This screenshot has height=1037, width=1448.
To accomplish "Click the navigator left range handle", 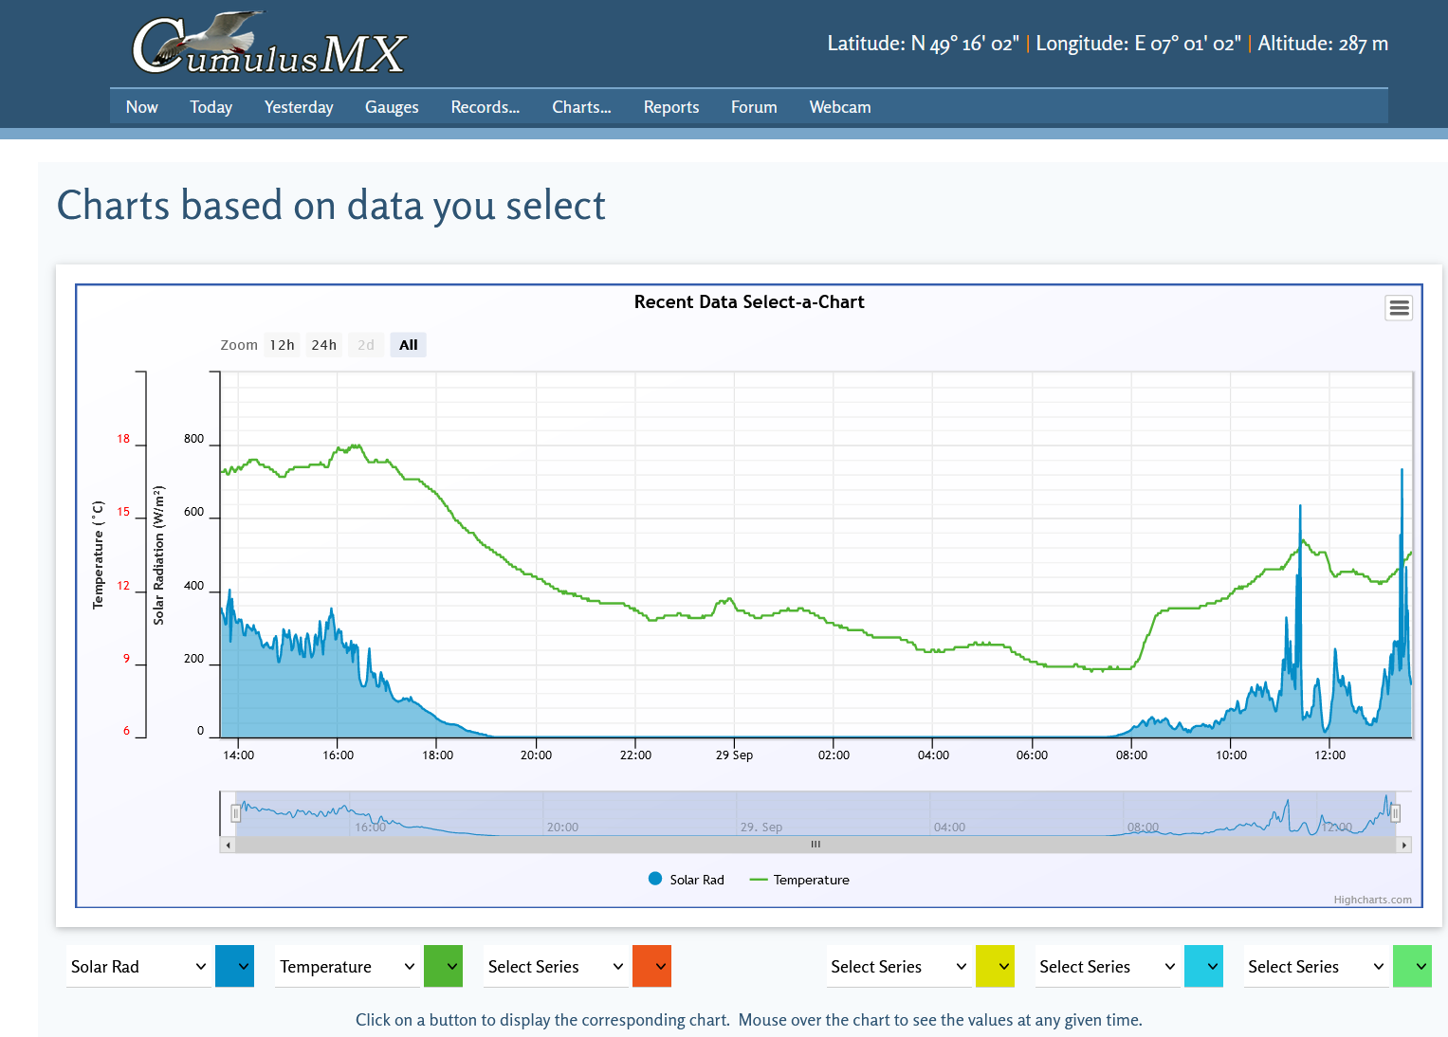I will [235, 813].
